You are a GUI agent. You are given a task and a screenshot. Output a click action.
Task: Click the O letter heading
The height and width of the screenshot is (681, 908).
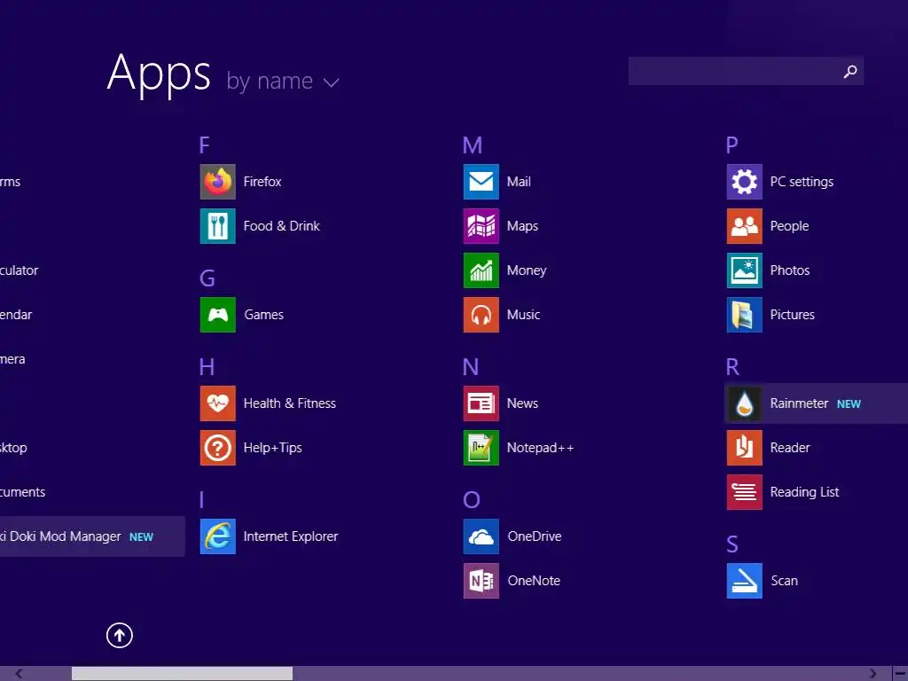pyautogui.click(x=472, y=500)
